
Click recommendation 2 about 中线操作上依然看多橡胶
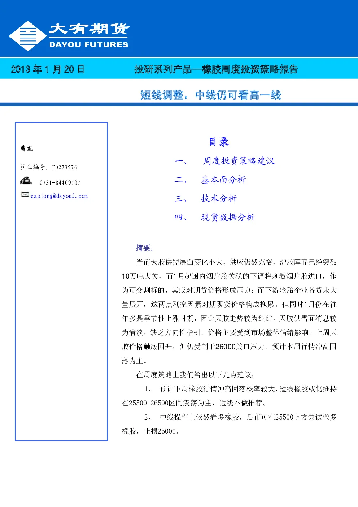click(x=240, y=417)
